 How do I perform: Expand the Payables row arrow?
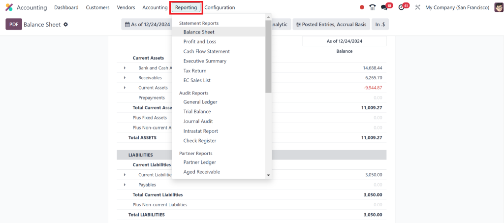click(125, 185)
